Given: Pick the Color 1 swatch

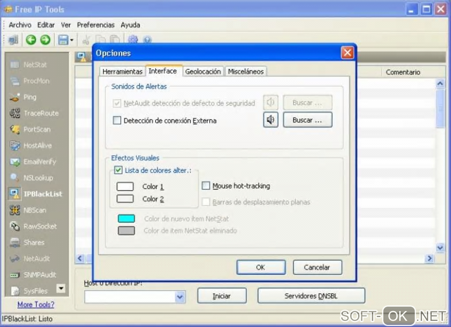Looking at the screenshot, I should click(125, 186).
